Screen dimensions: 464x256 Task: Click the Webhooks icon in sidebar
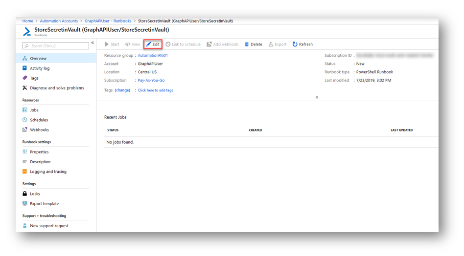25,129
